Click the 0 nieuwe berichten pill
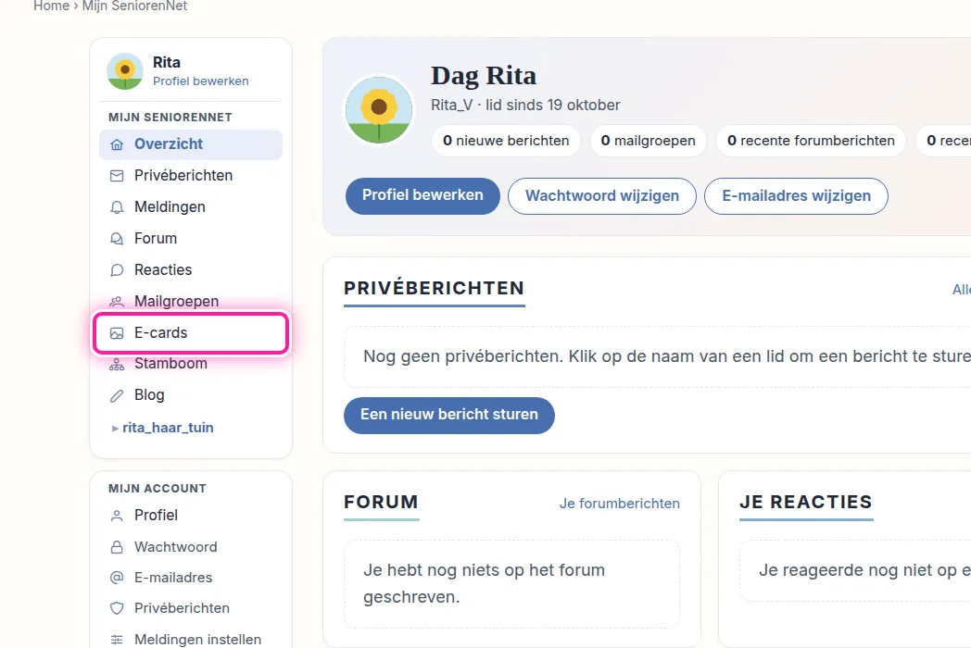971x648 pixels. point(506,141)
